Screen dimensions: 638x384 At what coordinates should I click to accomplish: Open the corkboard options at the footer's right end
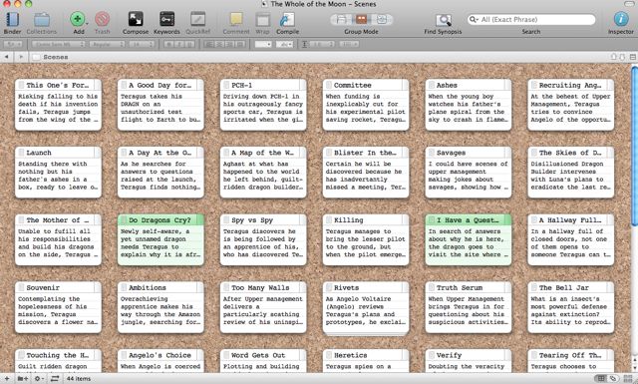click(x=628, y=379)
